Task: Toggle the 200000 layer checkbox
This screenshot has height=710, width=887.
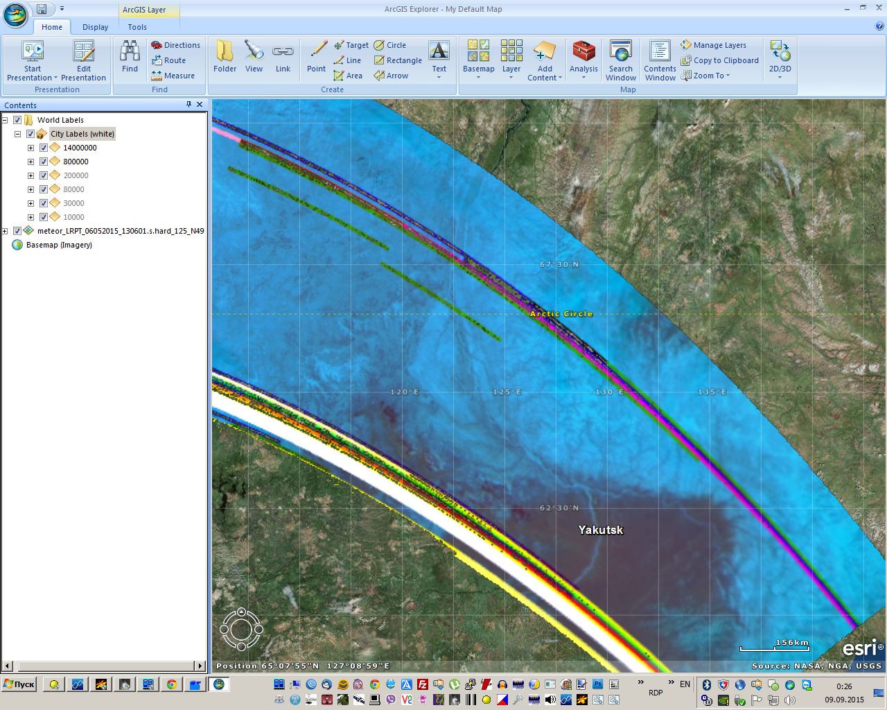Action: pyautogui.click(x=44, y=175)
